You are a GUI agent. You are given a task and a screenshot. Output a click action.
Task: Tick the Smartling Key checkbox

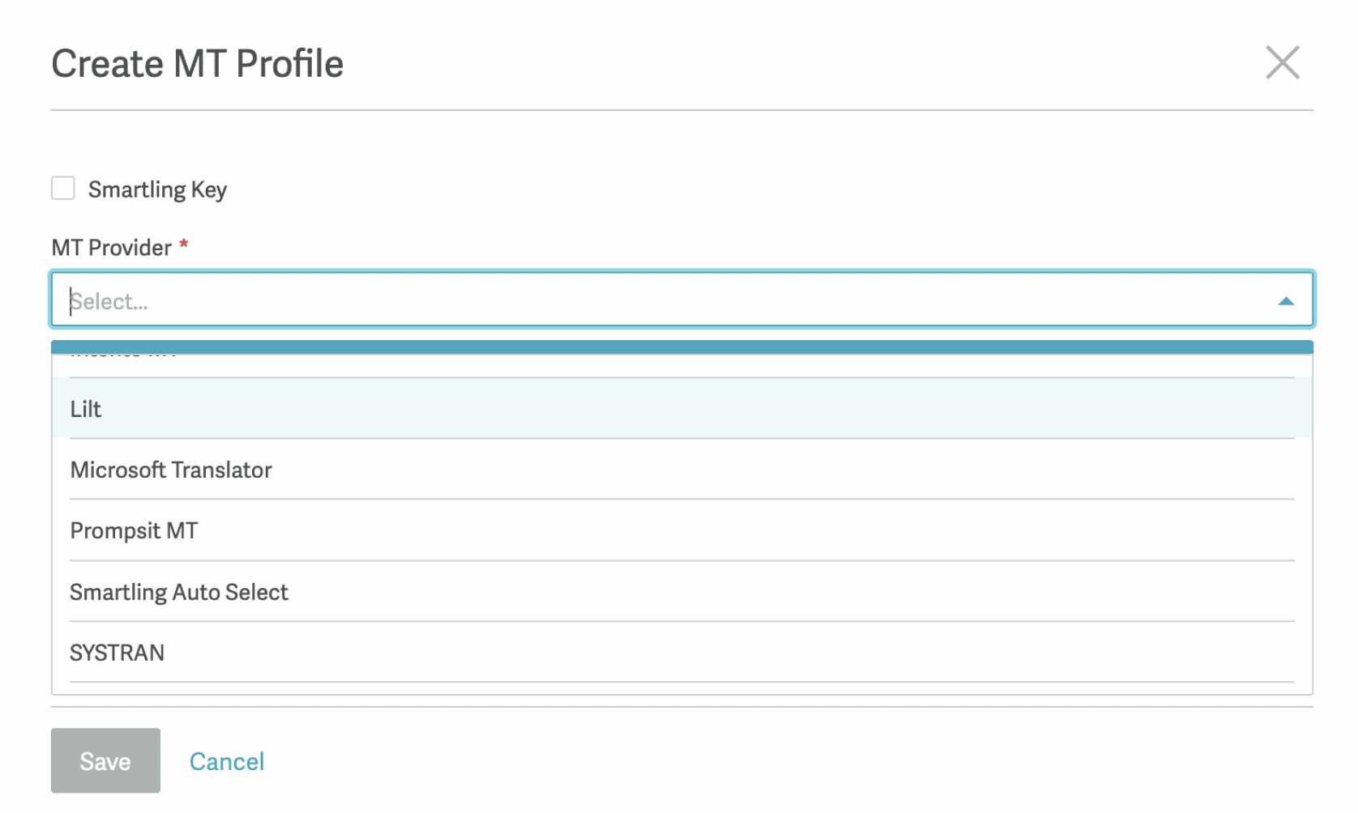(x=63, y=188)
